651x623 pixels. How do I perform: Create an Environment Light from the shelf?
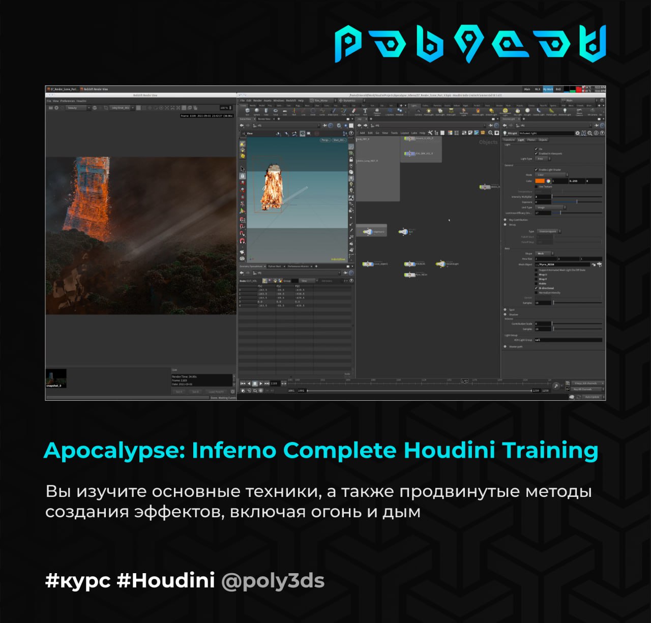pyautogui.click(x=505, y=112)
